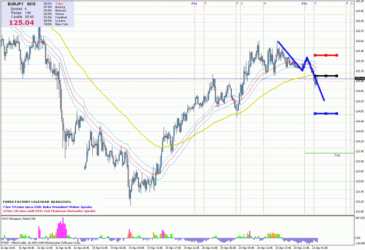Click the 'Candle 05:40' countdown text
The height and width of the screenshot is (250, 365).
coord(22,17)
